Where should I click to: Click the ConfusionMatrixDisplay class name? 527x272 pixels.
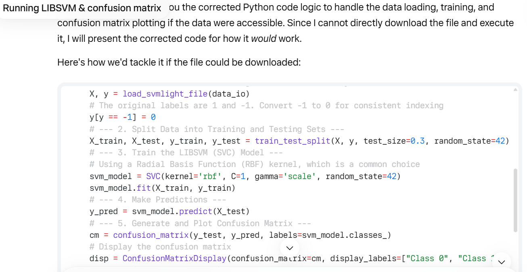pyautogui.click(x=174, y=258)
